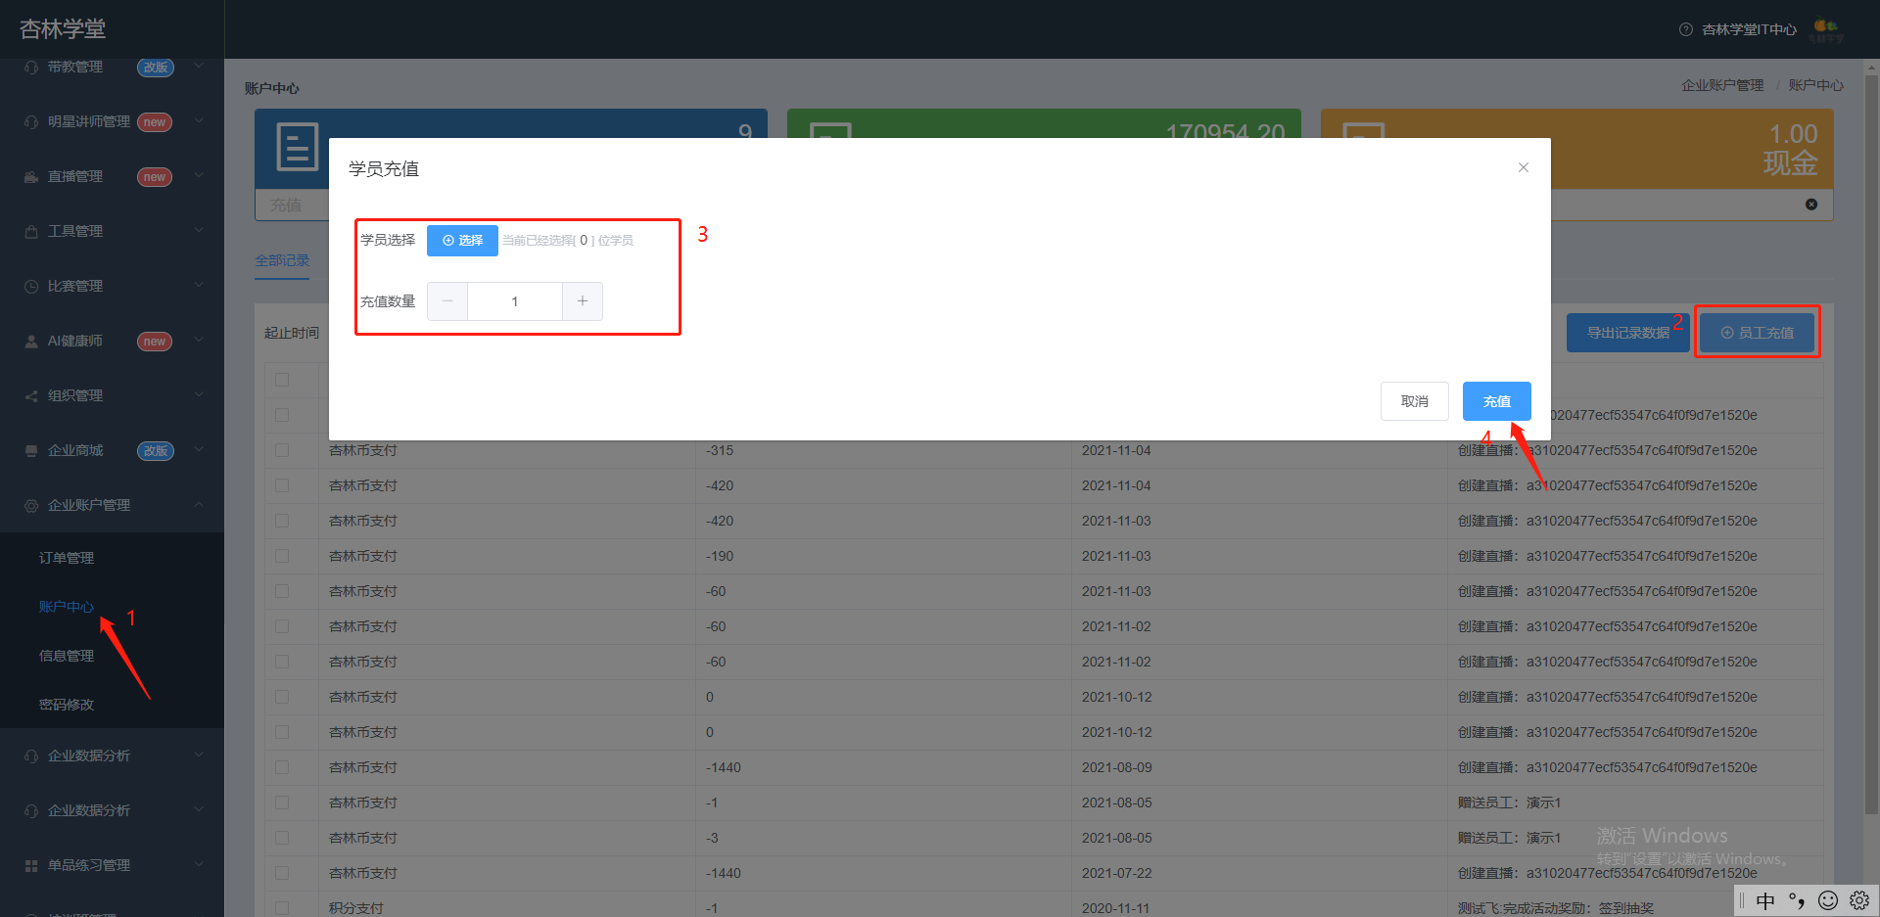Switch to the 全部记录 tab

coord(282,260)
